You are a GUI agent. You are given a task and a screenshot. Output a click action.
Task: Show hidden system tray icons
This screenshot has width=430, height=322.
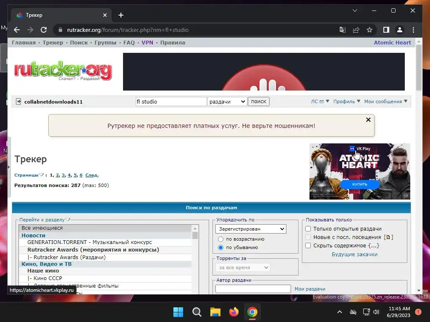339,312
